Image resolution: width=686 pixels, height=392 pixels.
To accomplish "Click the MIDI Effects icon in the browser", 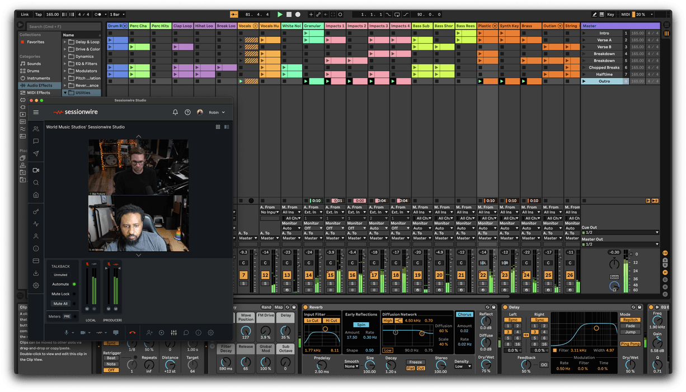I will (x=24, y=93).
